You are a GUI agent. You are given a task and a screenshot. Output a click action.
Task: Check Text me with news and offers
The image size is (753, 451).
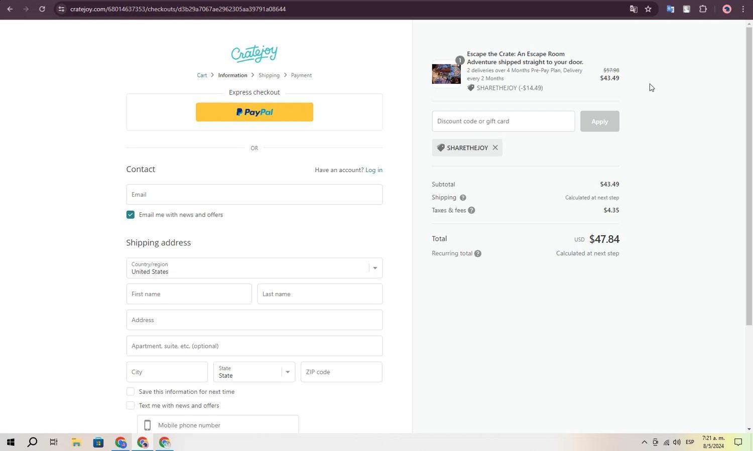point(131,406)
